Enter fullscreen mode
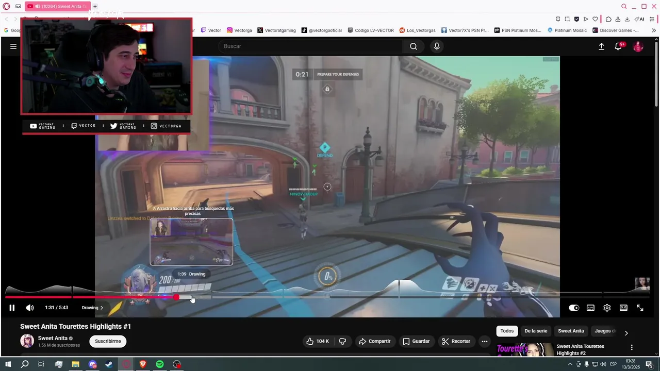This screenshot has width=660, height=371. [640, 308]
